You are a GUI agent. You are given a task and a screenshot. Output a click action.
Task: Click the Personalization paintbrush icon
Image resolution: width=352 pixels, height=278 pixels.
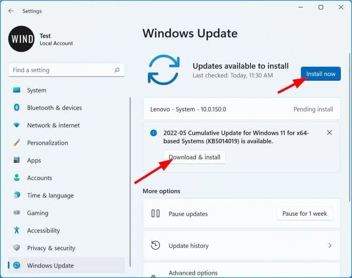[17, 142]
